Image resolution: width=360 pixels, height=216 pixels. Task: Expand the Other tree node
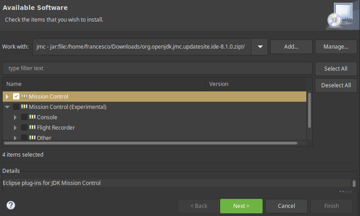(15, 138)
